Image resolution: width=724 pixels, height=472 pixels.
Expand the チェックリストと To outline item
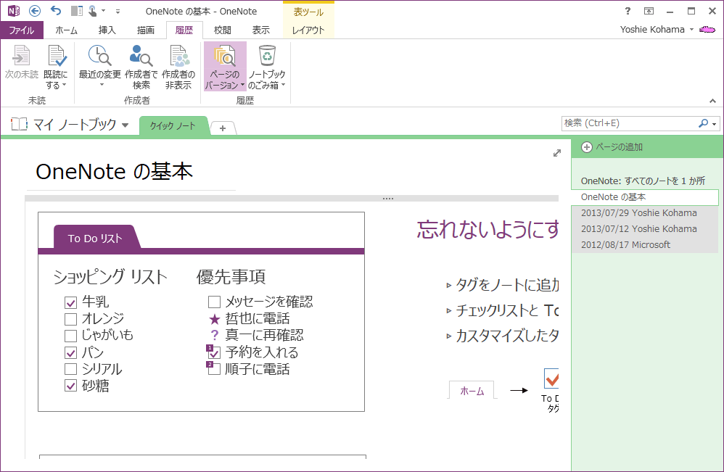449,311
